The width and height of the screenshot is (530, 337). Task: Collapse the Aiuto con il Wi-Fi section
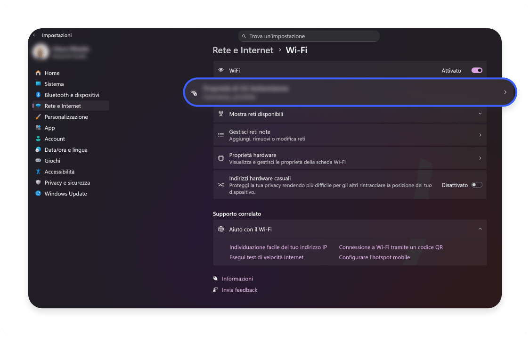tap(480, 229)
